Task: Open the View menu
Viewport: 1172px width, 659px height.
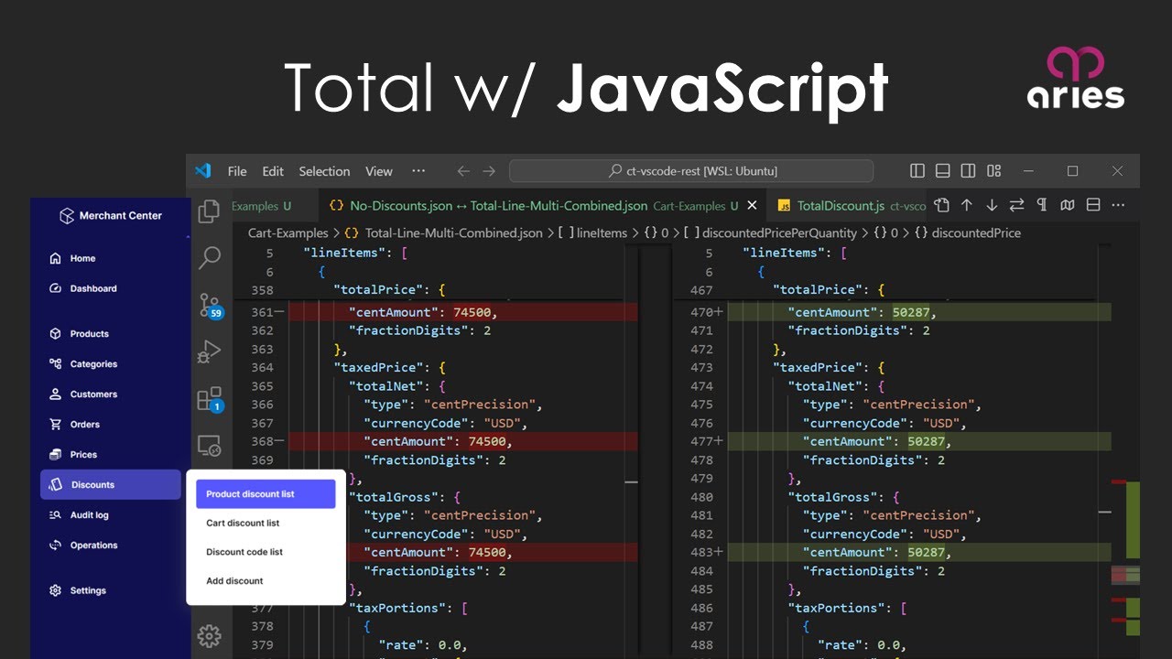Action: 379,171
